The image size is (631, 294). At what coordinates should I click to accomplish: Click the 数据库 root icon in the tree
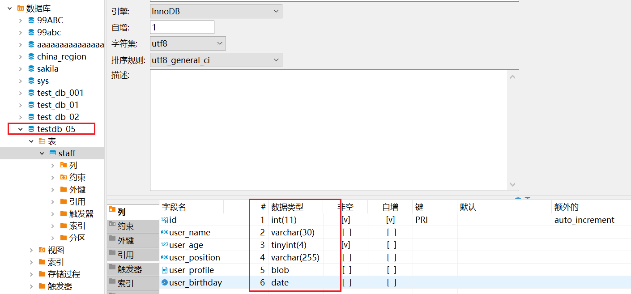20,8
